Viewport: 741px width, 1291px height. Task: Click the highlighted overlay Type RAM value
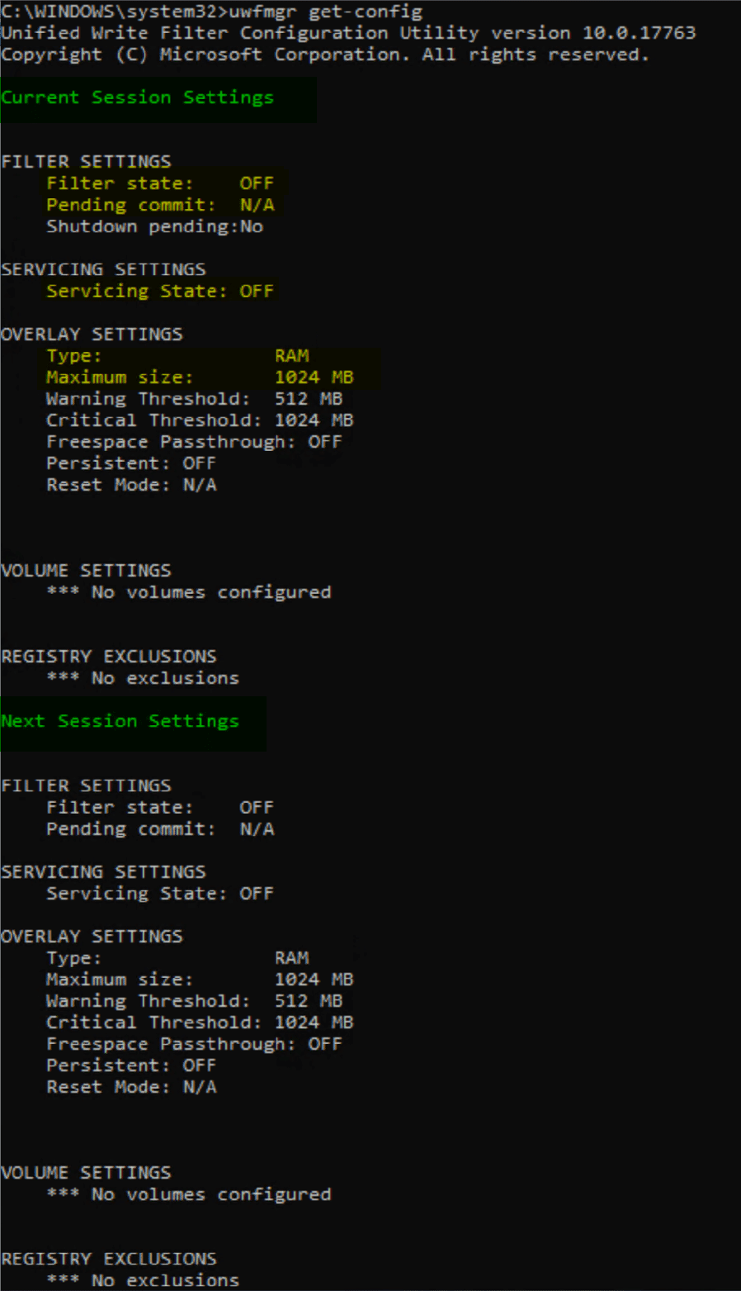click(292, 355)
